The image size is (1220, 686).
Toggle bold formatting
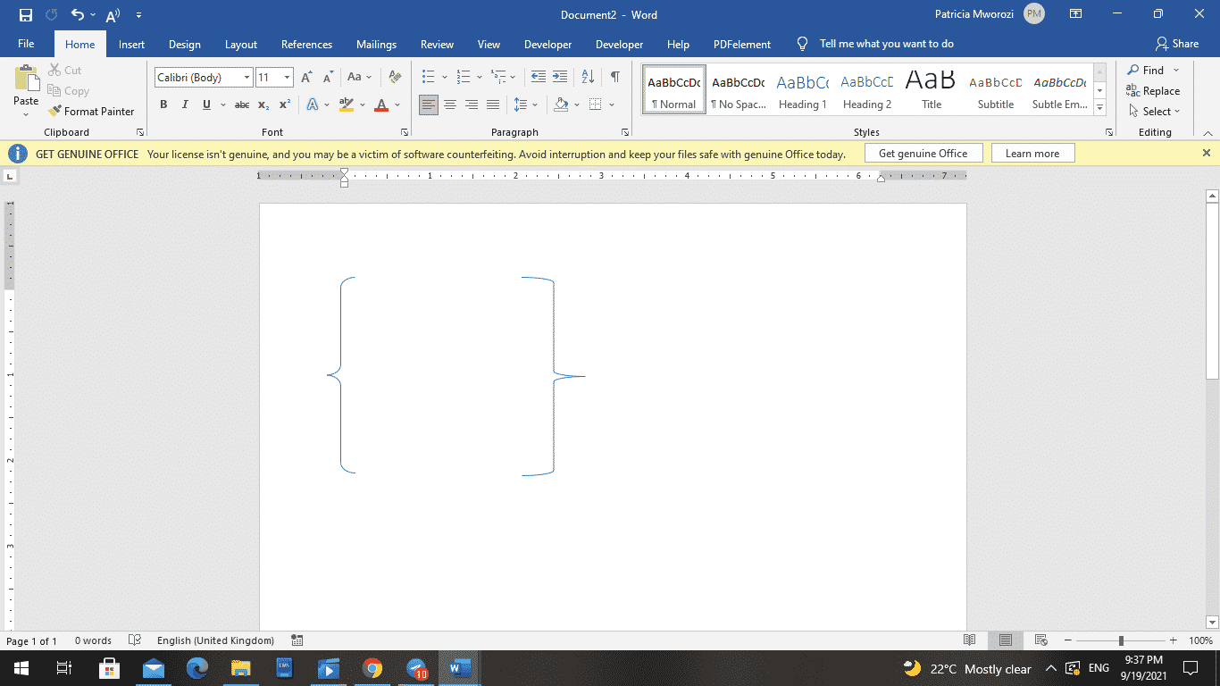(x=163, y=105)
